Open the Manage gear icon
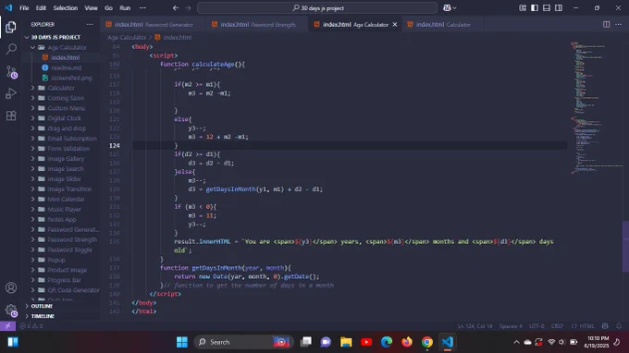The width and height of the screenshot is (629, 353). [11, 310]
